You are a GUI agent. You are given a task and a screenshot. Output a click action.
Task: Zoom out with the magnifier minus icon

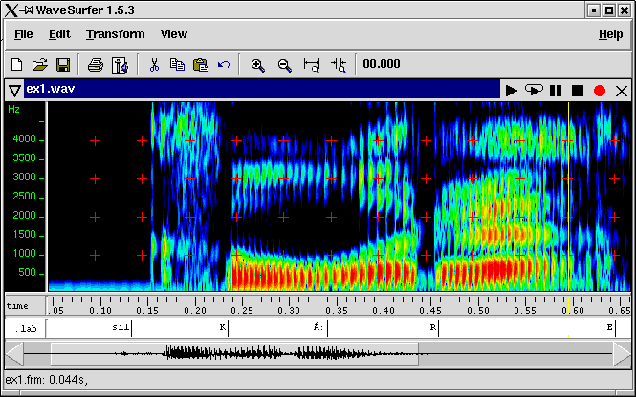point(284,65)
